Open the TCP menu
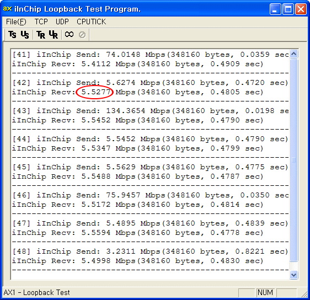This screenshot has width=310, height=300. point(41,22)
